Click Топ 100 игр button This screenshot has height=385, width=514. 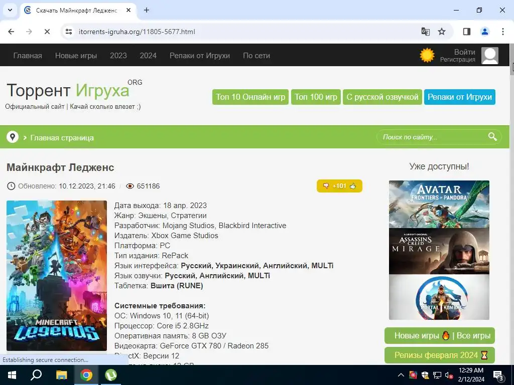click(x=316, y=97)
